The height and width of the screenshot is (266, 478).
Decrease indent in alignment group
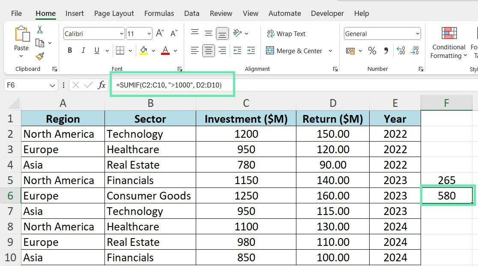tap(237, 51)
